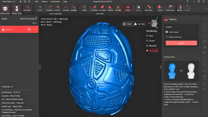208x117 pixels.
Task: Switch rendering to Fused
Action: [x=150, y=41]
